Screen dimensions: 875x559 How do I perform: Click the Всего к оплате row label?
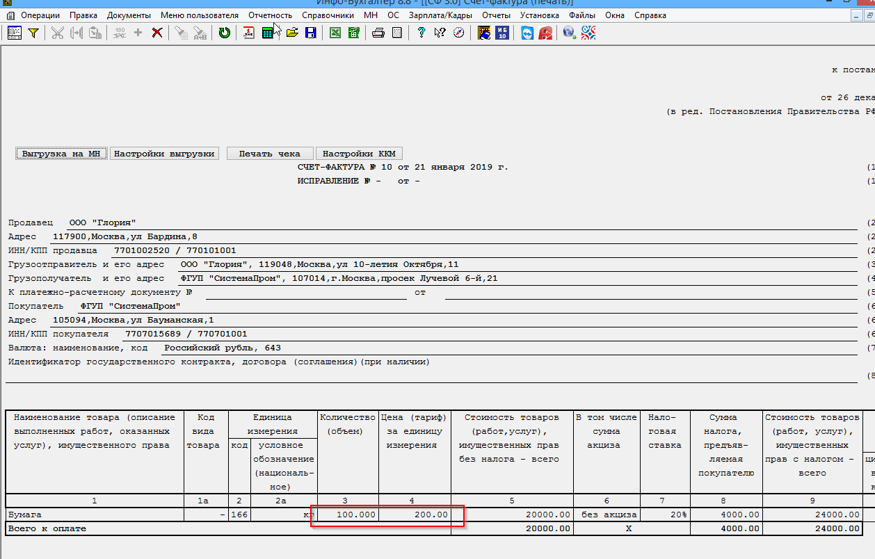click(47, 528)
